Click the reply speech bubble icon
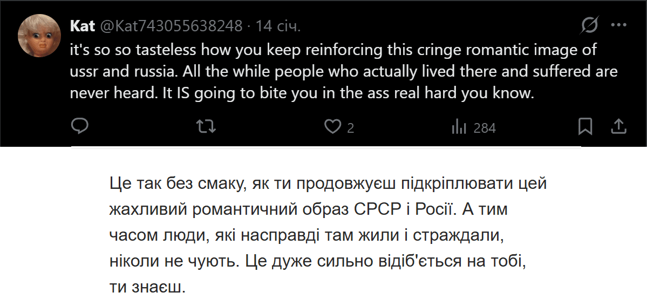The height and width of the screenshot is (306, 647). [80, 127]
